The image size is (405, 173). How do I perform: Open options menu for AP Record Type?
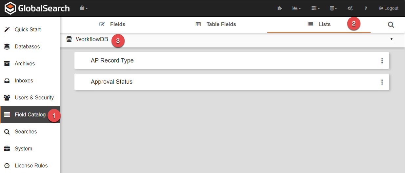tap(382, 61)
